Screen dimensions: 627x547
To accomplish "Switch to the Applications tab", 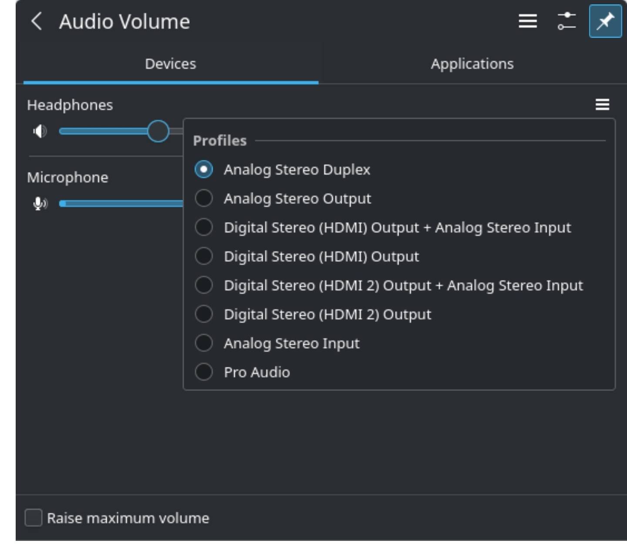I will (x=472, y=64).
